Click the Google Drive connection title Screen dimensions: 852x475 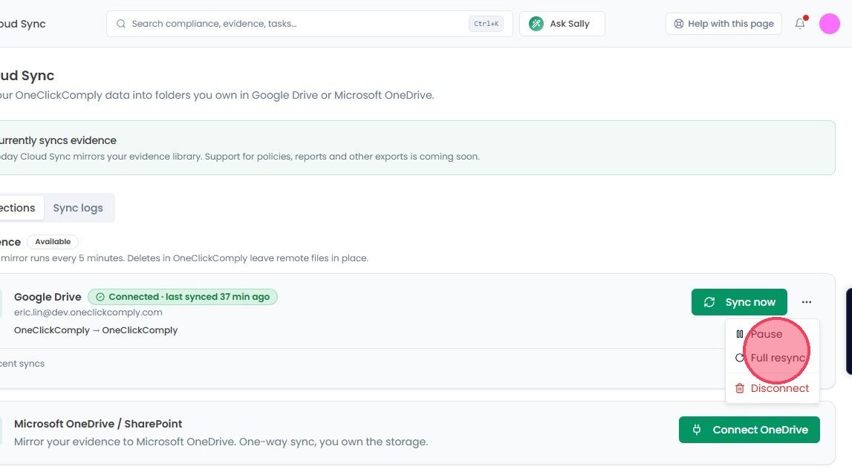[48, 297]
